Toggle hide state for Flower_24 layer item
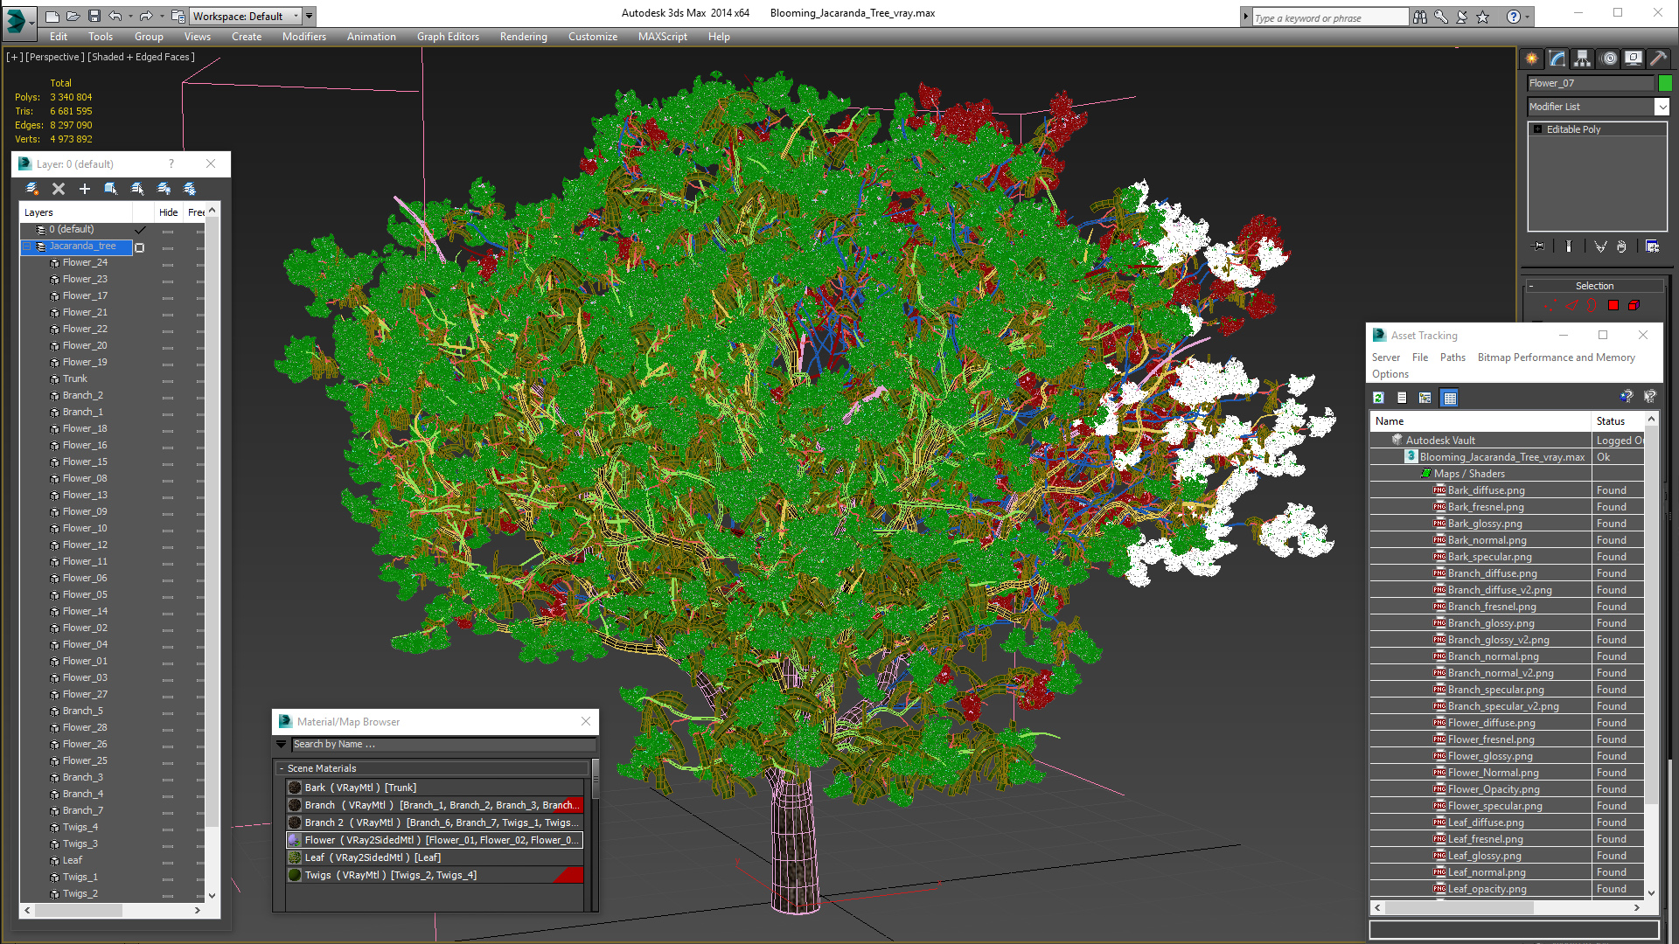This screenshot has height=944, width=1679. 168,264
